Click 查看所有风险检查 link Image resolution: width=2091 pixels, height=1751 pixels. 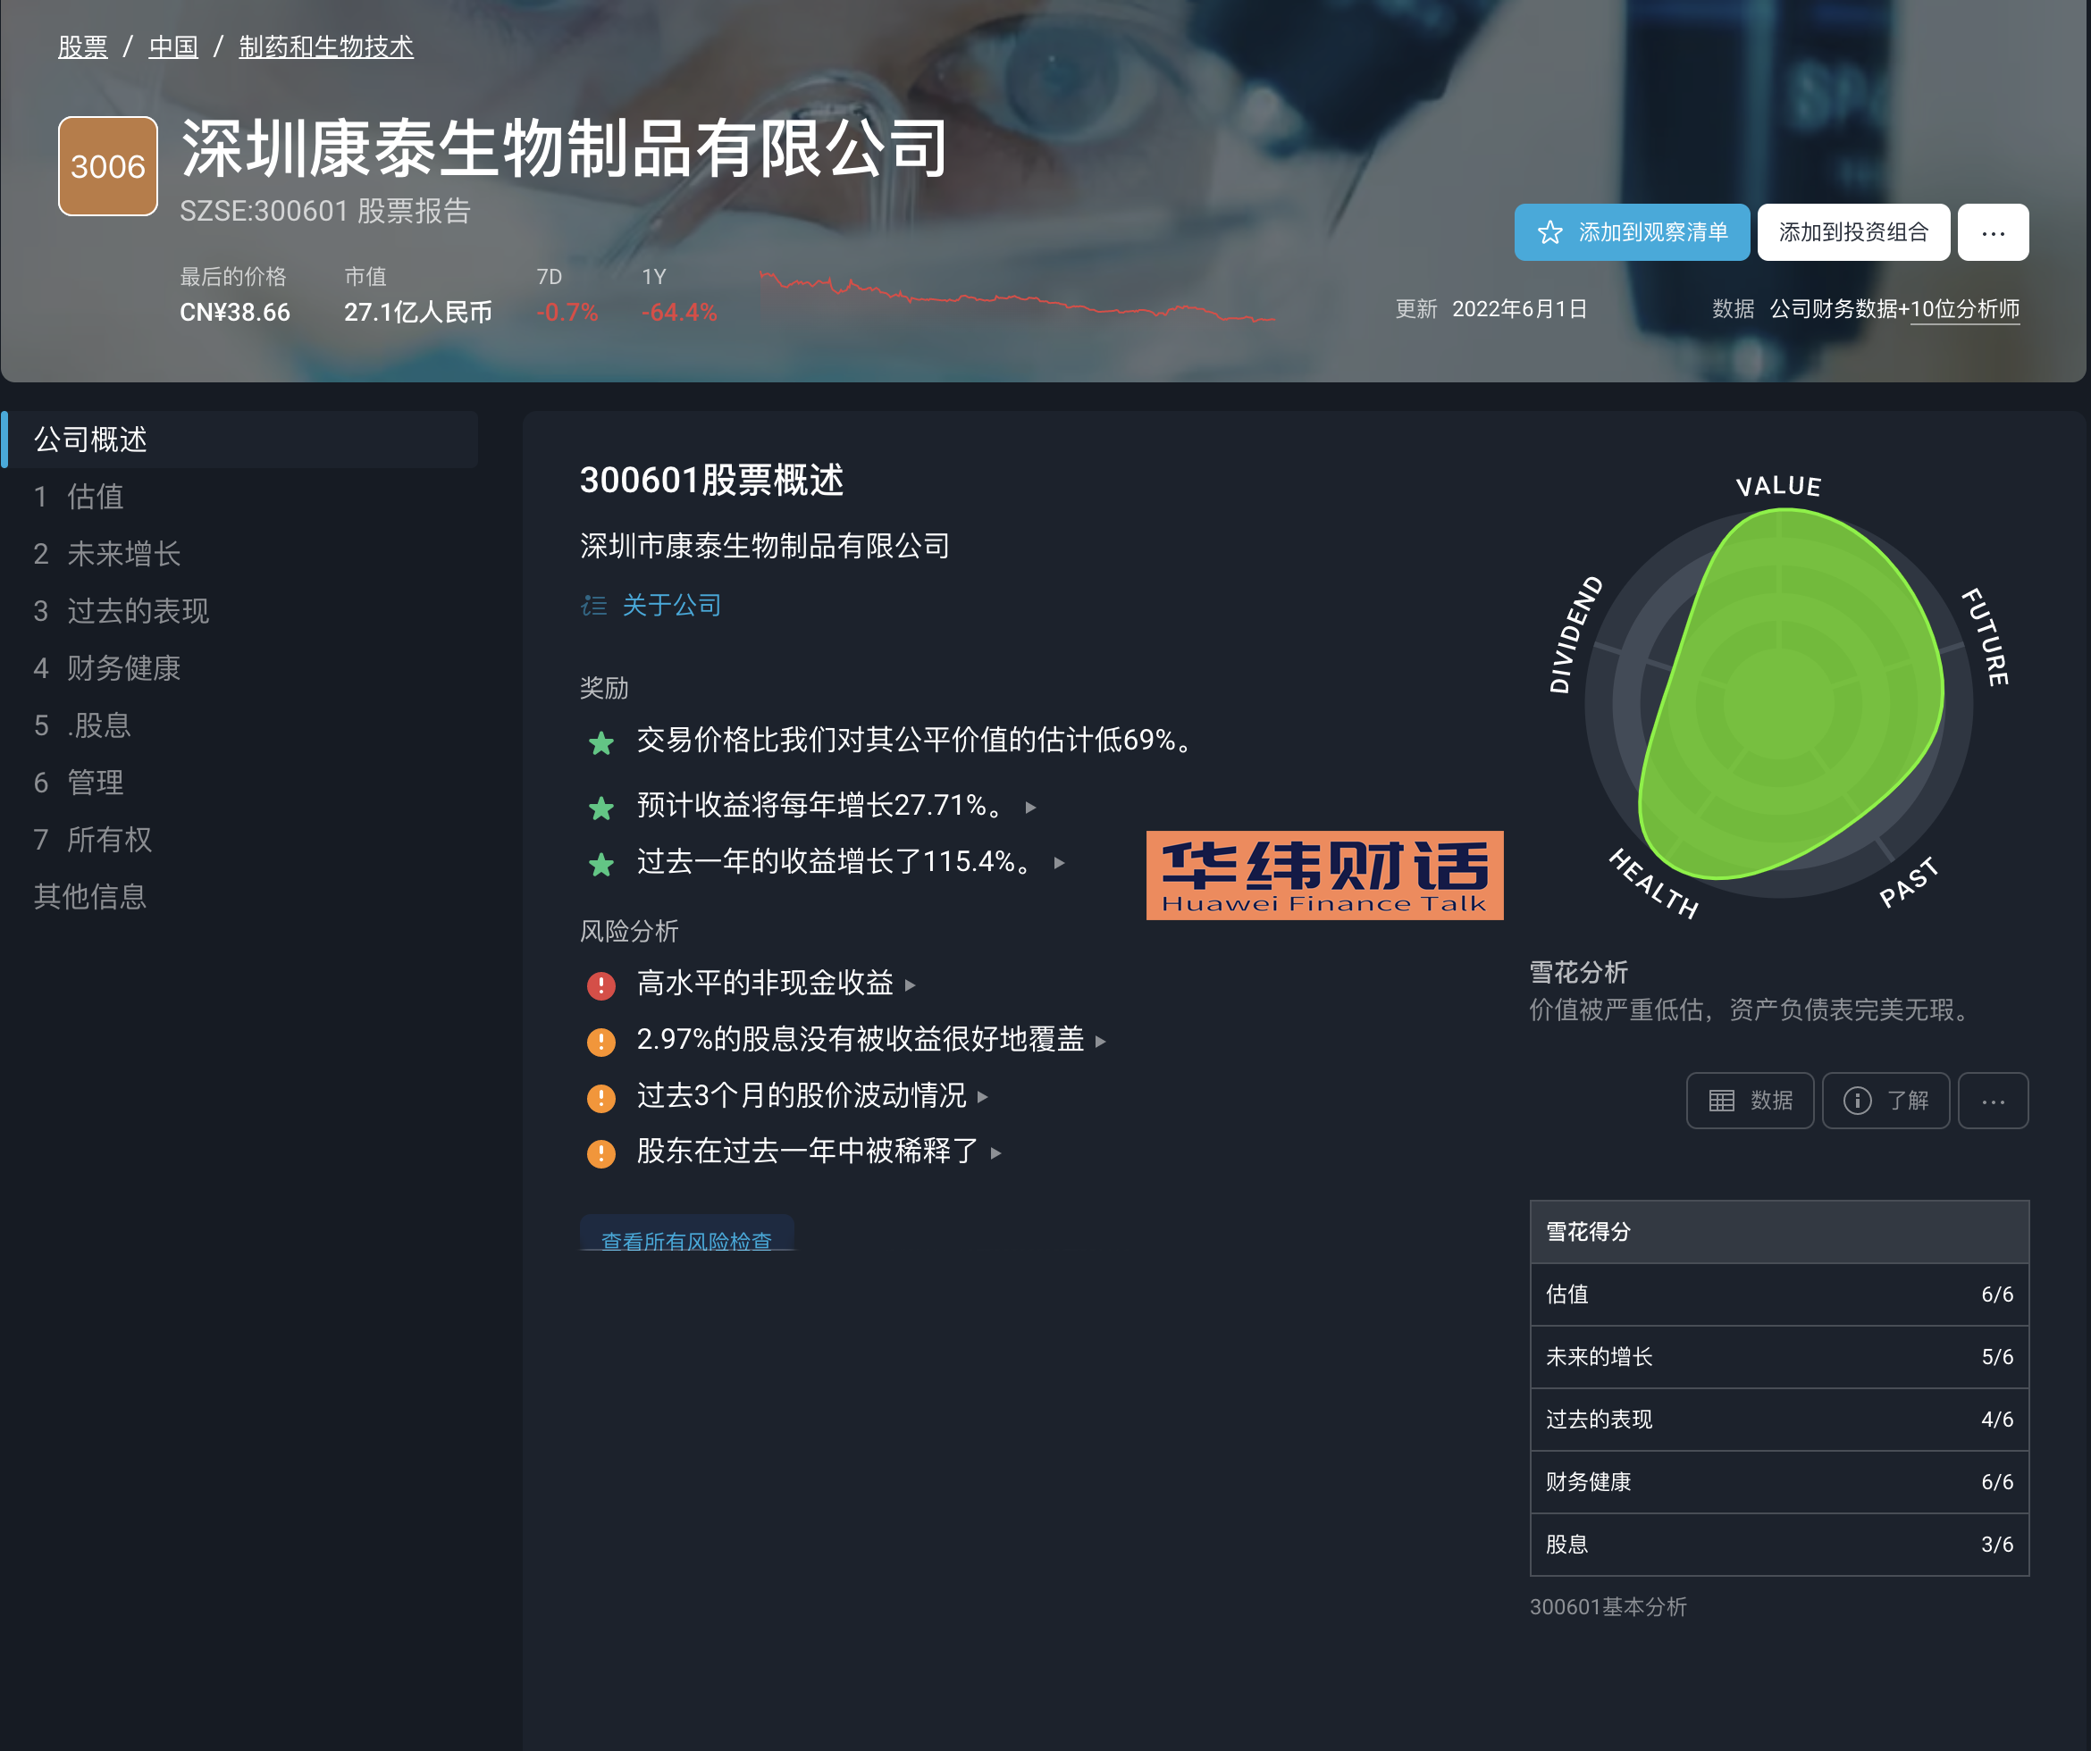[x=686, y=1240]
